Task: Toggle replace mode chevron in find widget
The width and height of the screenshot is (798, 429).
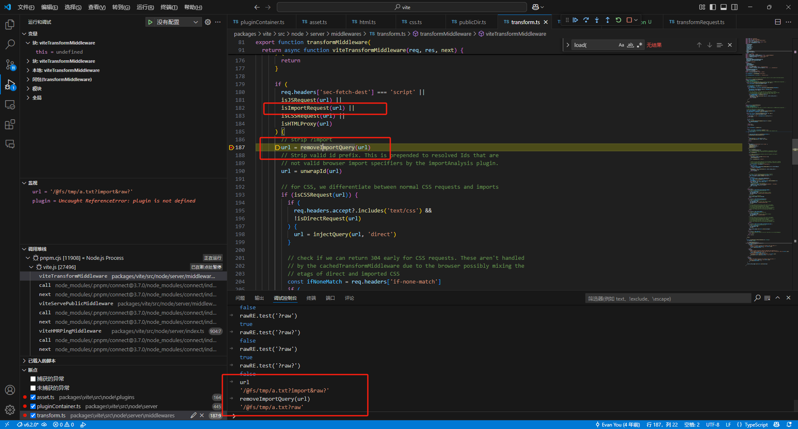Action: pyautogui.click(x=568, y=45)
